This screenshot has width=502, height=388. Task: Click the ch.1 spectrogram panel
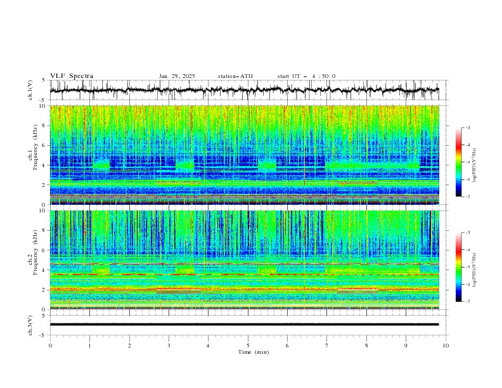(245, 155)
